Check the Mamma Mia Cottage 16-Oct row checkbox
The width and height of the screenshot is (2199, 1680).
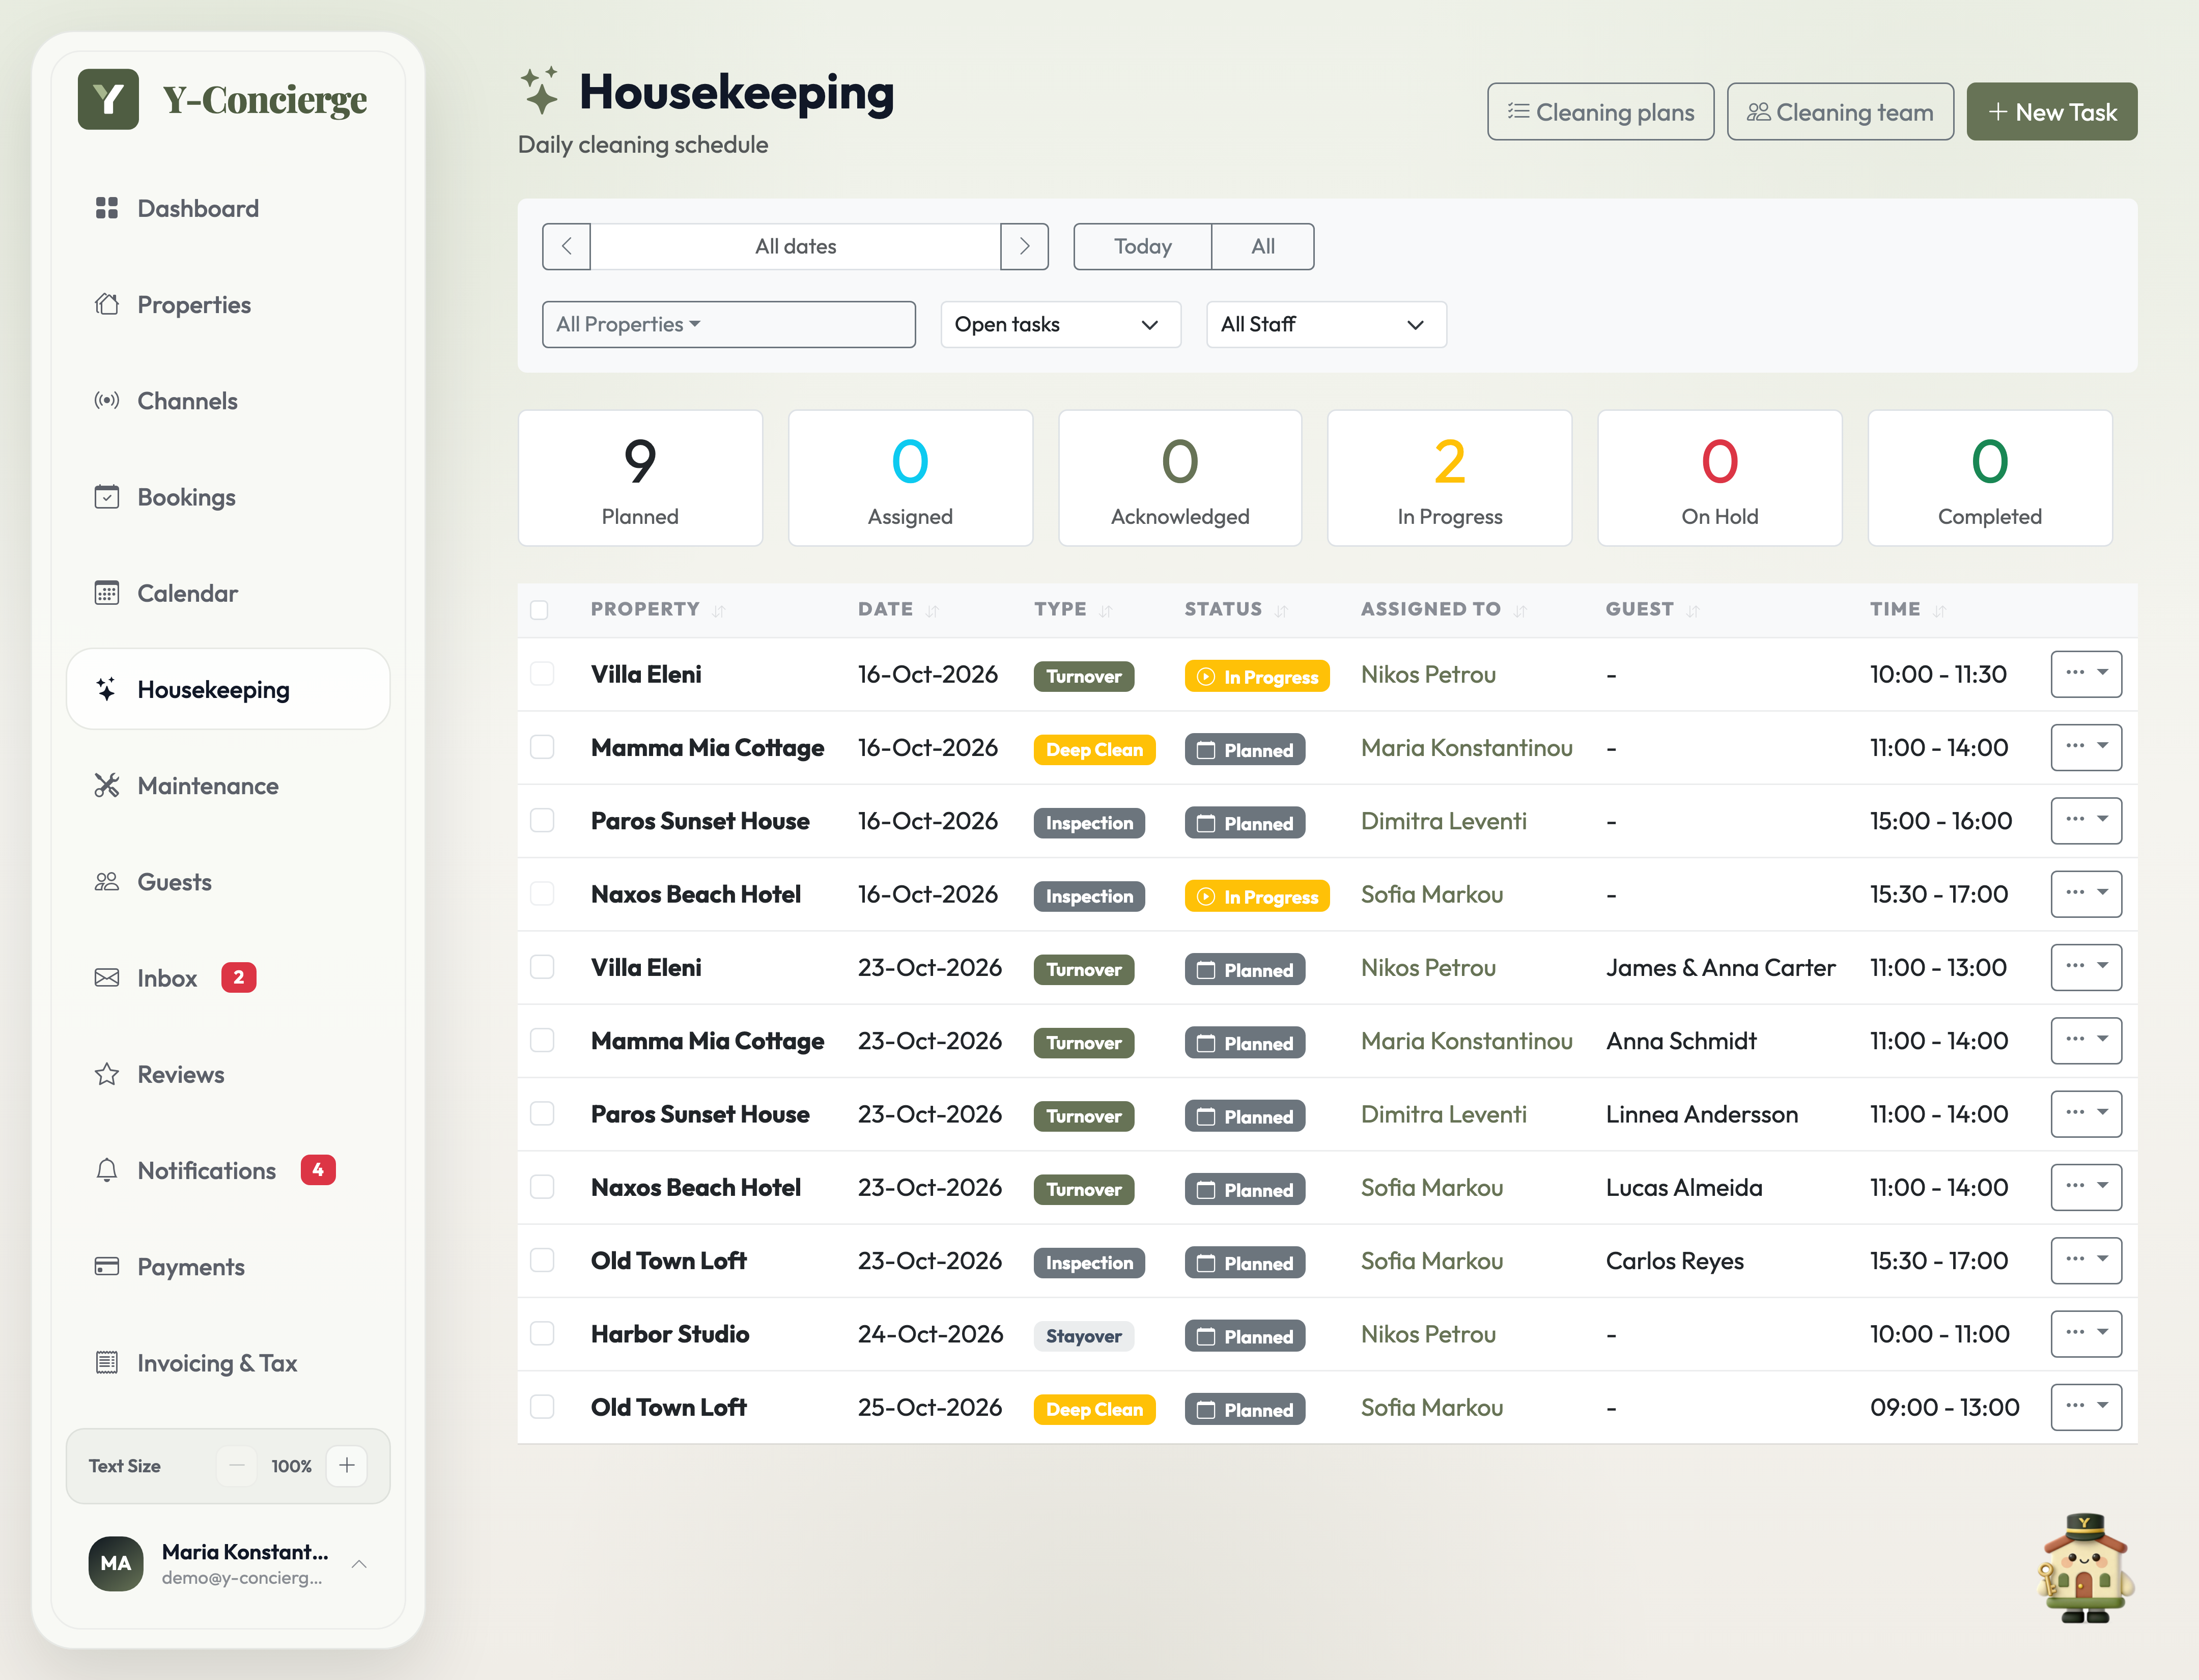542,747
